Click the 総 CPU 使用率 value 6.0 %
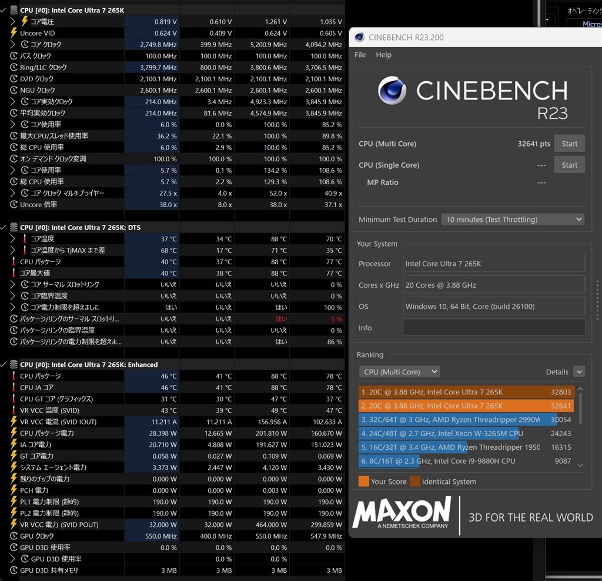 168,147
